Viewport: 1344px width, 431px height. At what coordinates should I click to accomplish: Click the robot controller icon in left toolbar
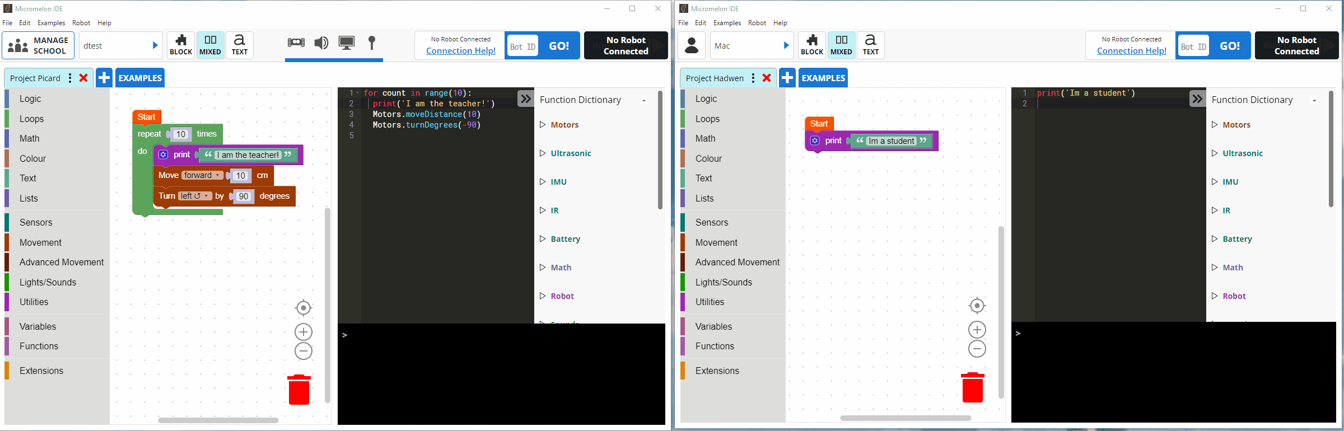coord(296,43)
